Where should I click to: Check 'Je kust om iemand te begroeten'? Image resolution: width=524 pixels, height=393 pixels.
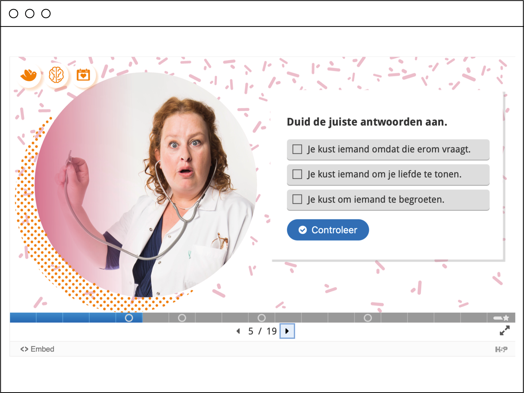[x=297, y=199]
